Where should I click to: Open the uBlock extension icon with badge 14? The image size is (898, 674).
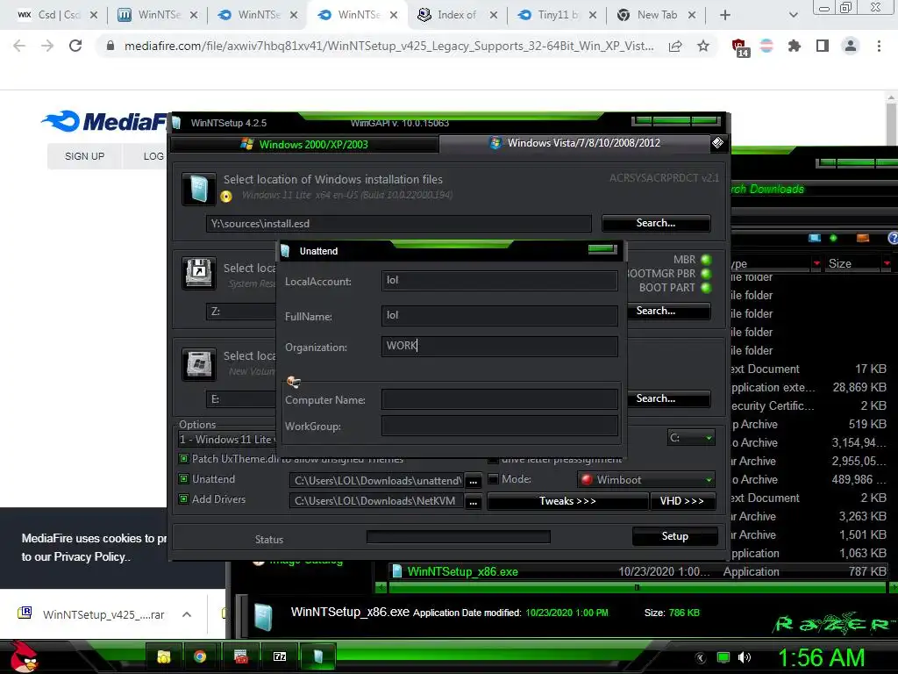tap(740, 47)
